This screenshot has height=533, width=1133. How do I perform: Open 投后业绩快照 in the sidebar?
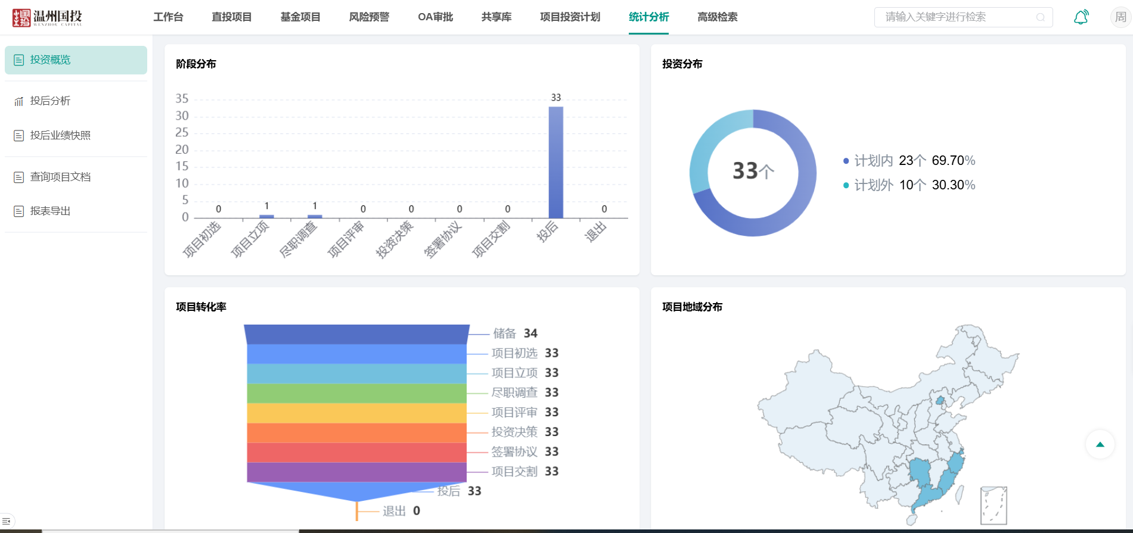point(60,136)
